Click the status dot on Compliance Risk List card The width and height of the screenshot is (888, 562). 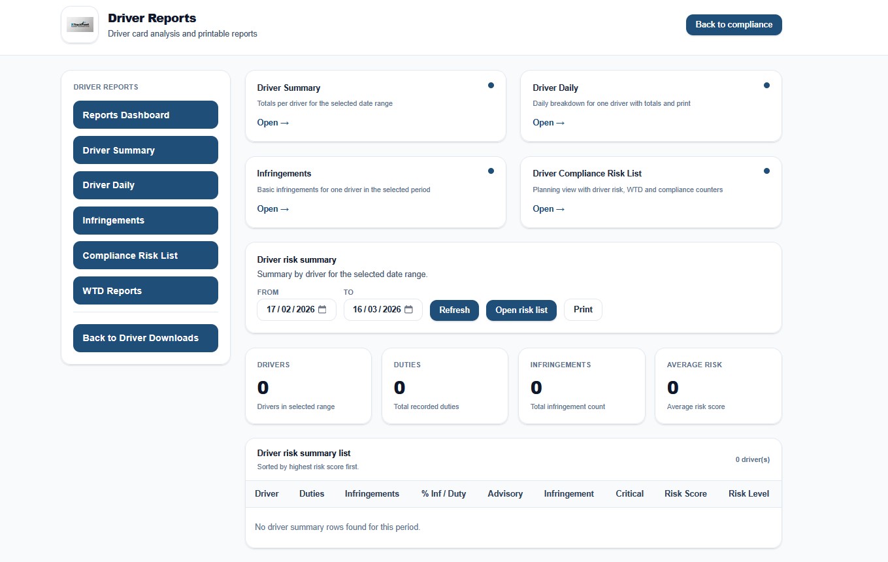click(766, 171)
